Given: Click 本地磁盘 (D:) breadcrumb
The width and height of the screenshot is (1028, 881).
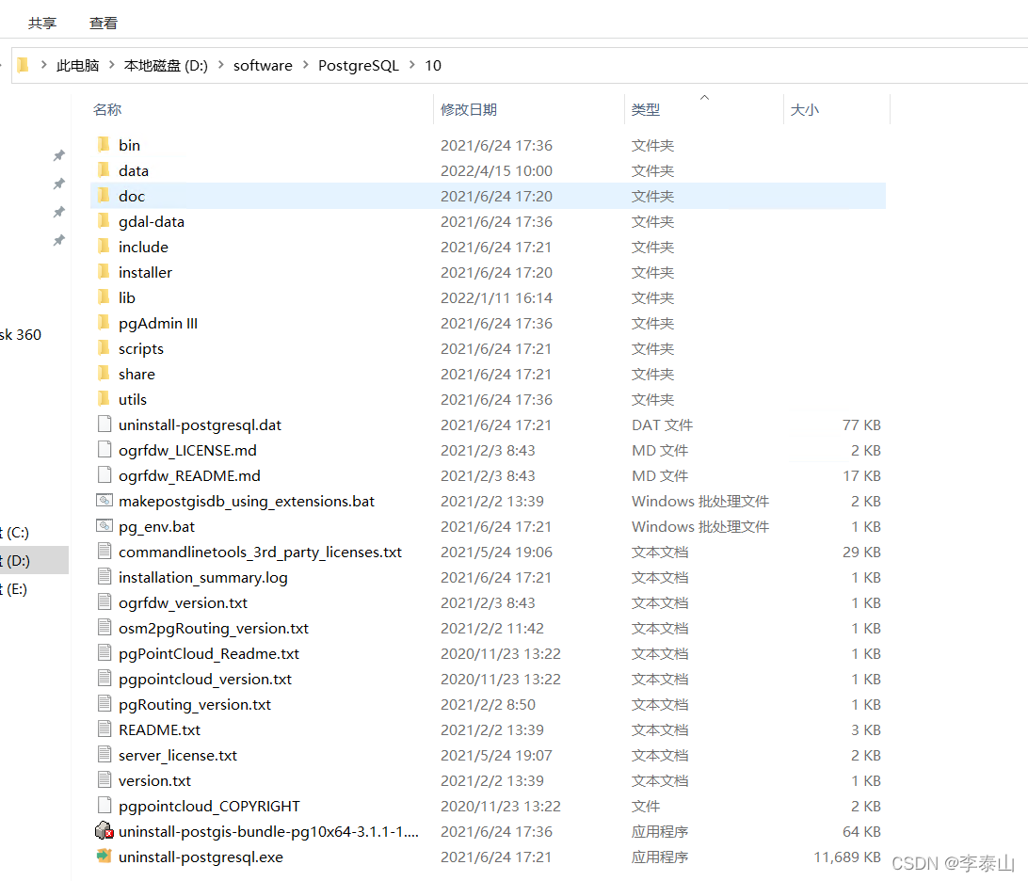Looking at the screenshot, I should pyautogui.click(x=166, y=66).
